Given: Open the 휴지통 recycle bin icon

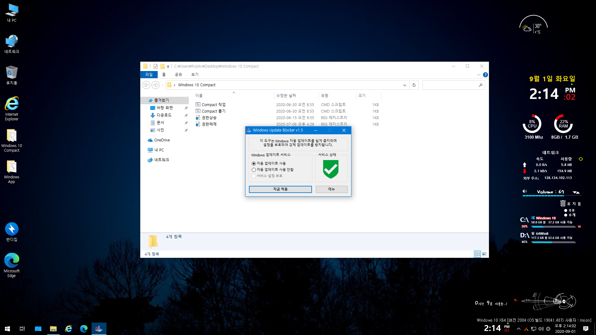Looking at the screenshot, I should point(12,75).
